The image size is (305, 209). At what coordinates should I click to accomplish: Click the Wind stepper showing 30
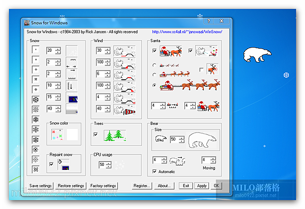(103, 50)
